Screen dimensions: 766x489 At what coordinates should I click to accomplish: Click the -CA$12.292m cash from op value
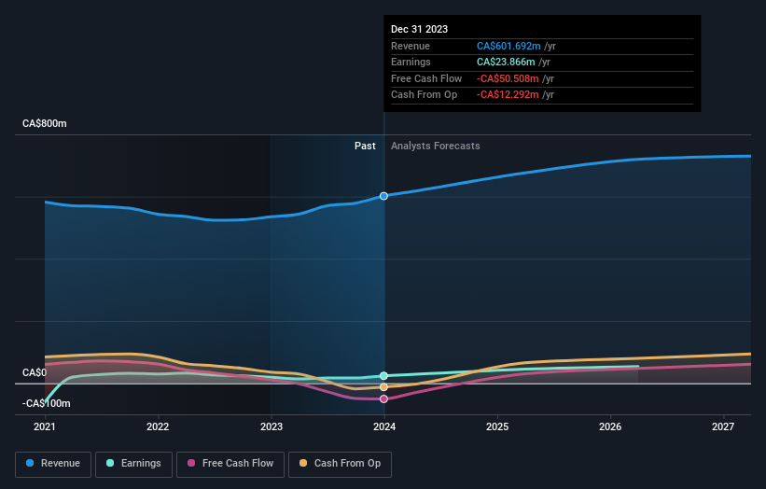click(x=508, y=95)
